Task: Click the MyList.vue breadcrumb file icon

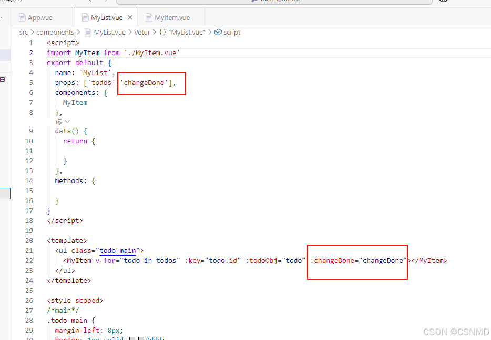Action: [88, 32]
